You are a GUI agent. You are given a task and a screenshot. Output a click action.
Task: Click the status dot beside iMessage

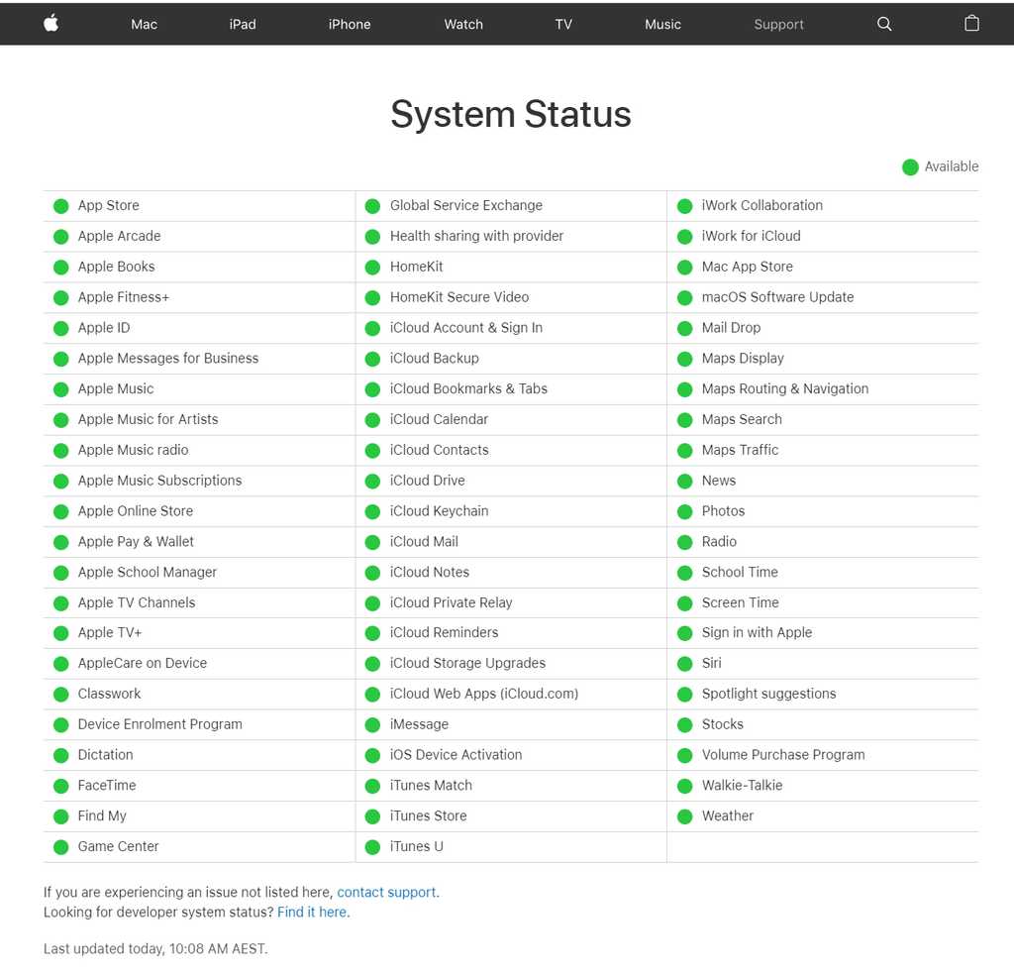373,724
